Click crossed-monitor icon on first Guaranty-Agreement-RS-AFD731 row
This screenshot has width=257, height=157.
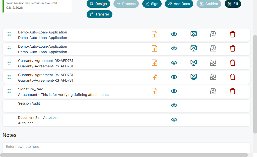[x=194, y=63]
